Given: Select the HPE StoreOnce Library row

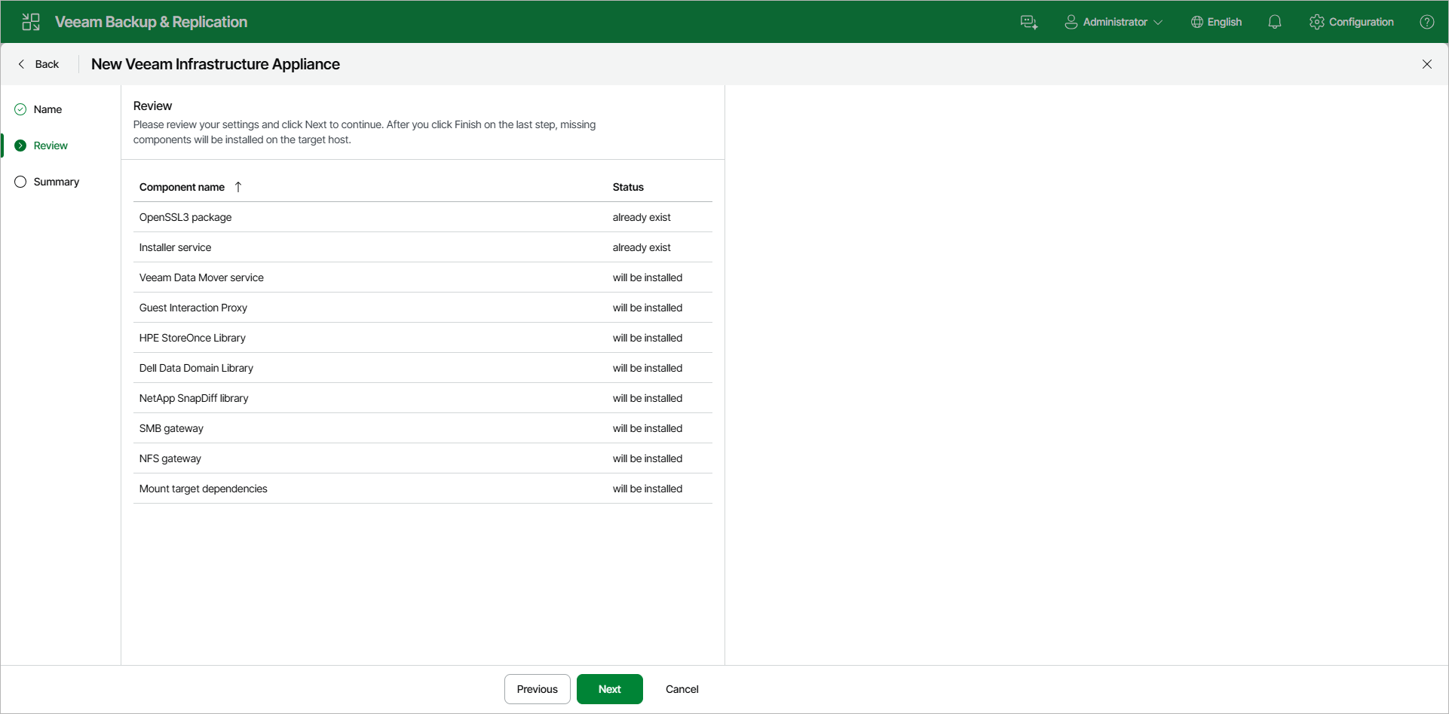Looking at the screenshot, I should (423, 338).
